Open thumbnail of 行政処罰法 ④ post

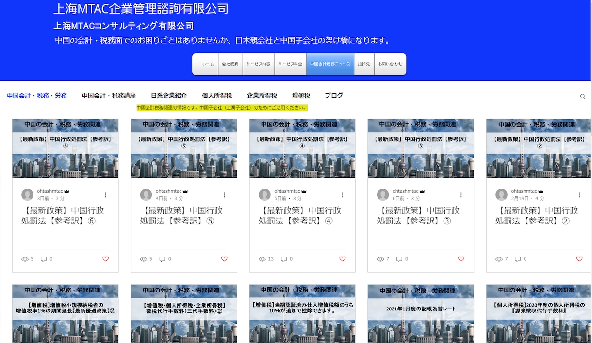pyautogui.click(x=302, y=149)
